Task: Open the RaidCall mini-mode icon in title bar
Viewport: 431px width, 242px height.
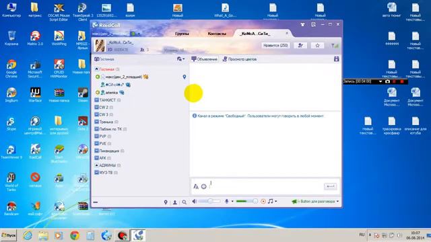Action: pyautogui.click(x=313, y=25)
